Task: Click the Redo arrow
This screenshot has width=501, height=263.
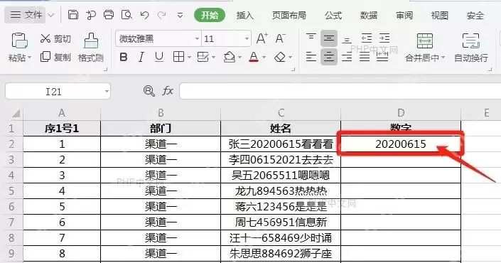Action: point(162,15)
